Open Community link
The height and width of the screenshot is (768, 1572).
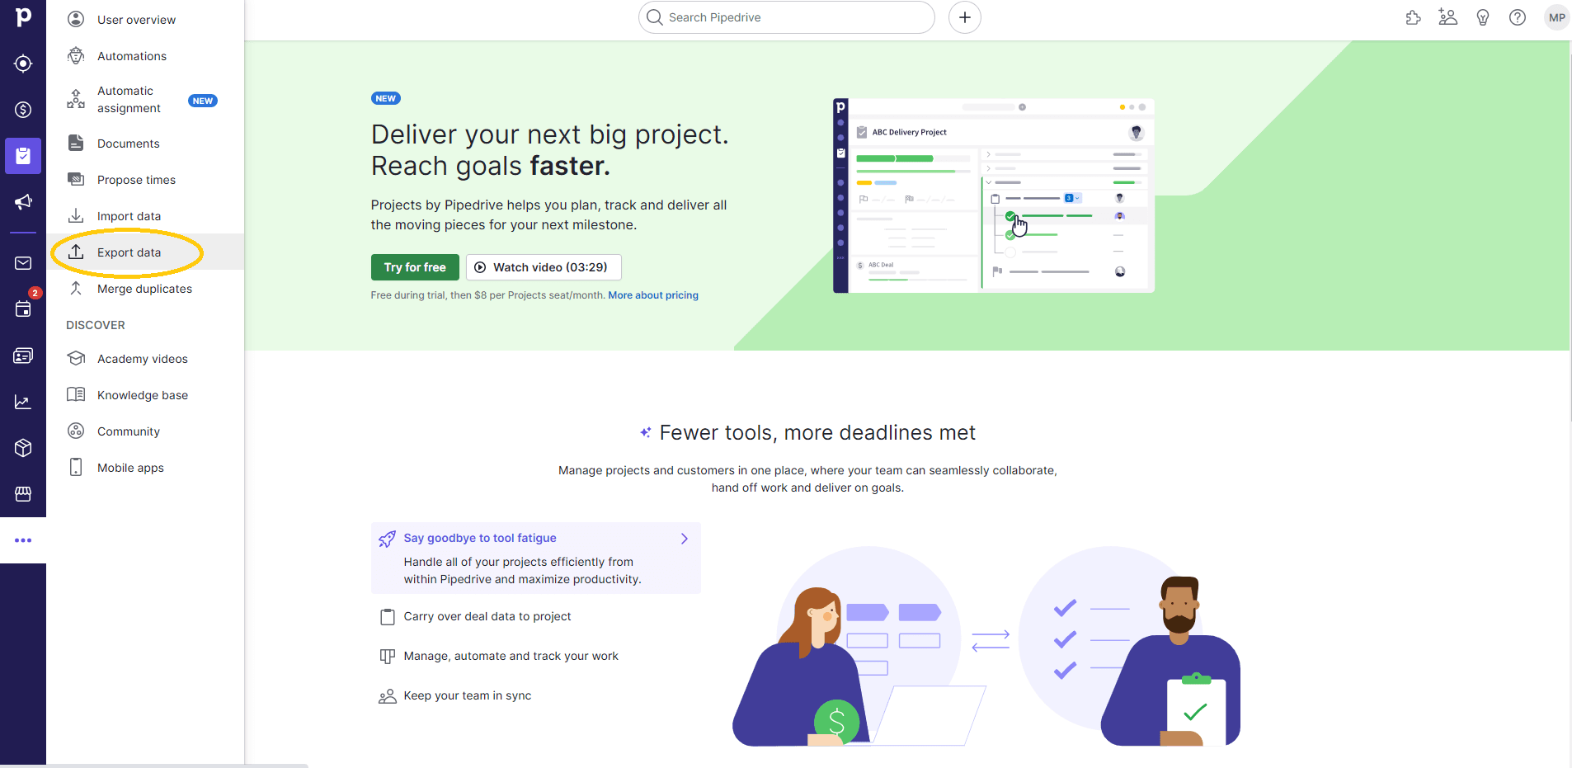(x=145, y=431)
